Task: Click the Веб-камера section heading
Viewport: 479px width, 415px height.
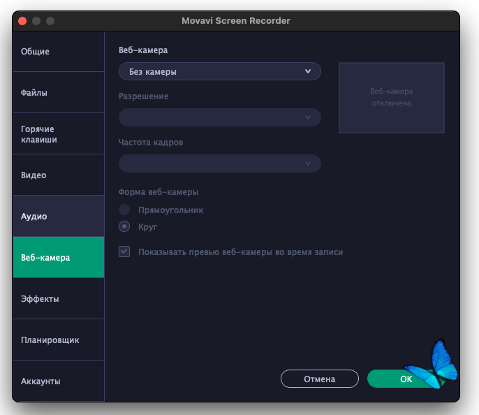Action: pos(143,50)
